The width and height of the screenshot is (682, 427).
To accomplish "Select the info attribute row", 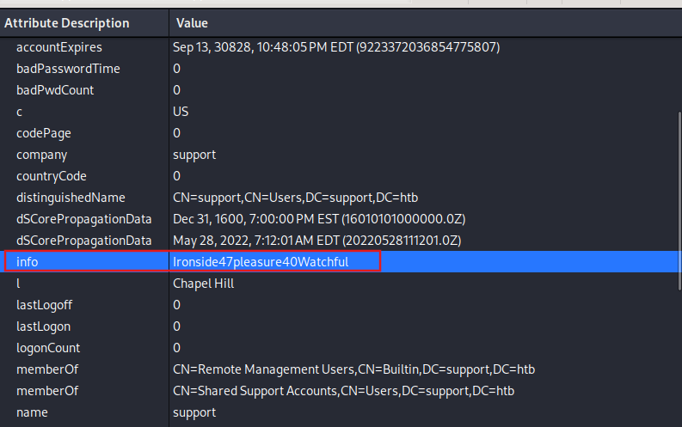I will [x=339, y=261].
